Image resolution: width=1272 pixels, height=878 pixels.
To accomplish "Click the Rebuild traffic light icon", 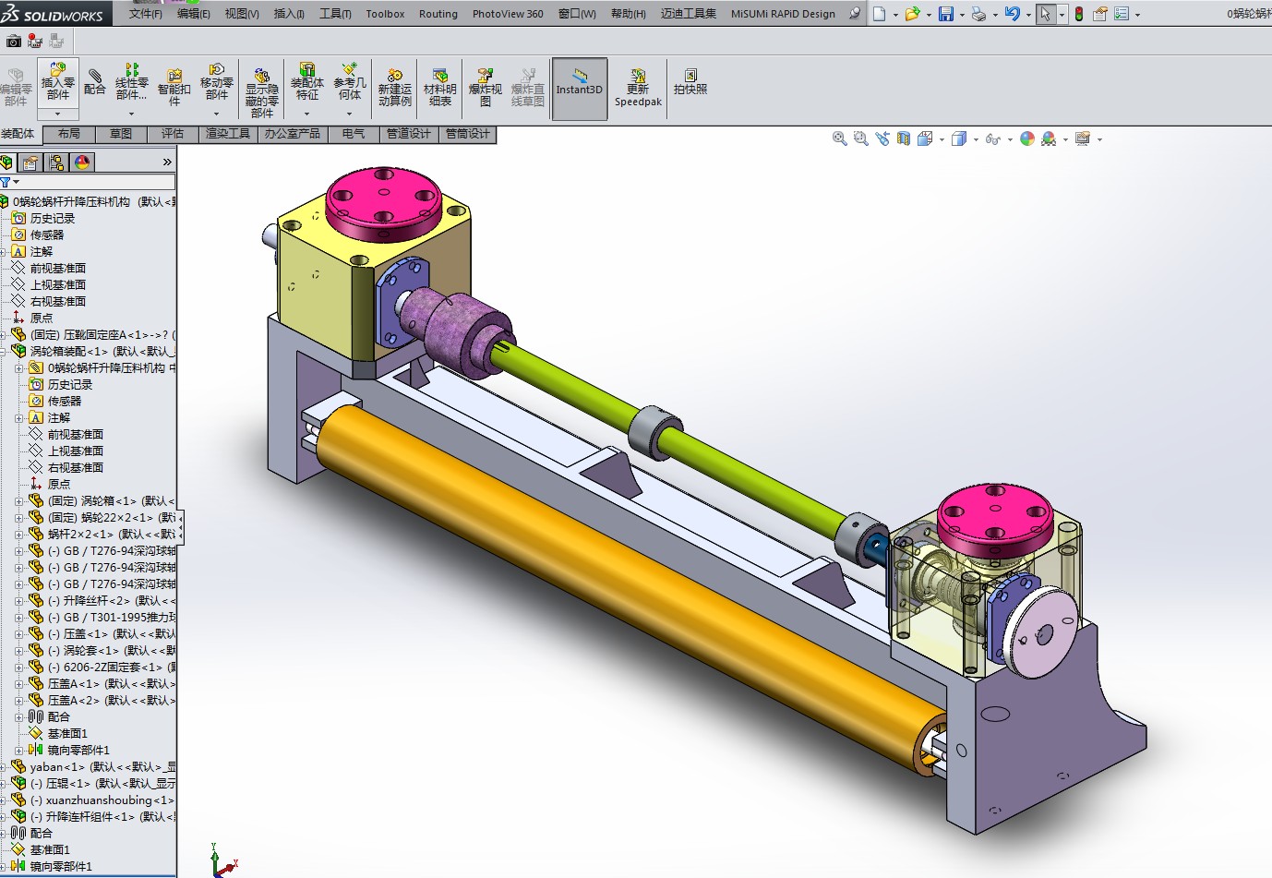I will click(x=1078, y=14).
